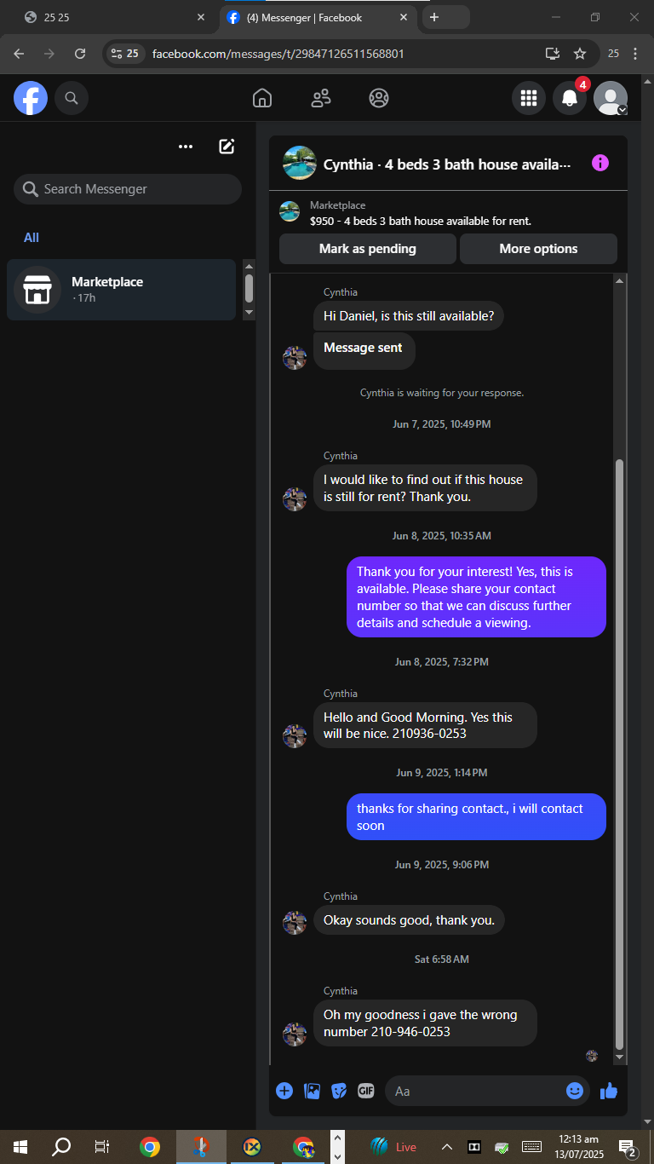Viewport: 654px width, 1164px height.
Task: Start a new message with compose icon
Action: pyautogui.click(x=227, y=147)
